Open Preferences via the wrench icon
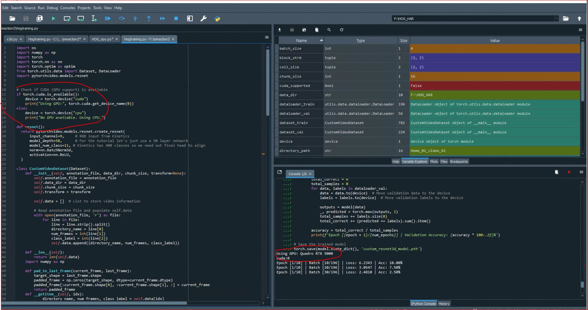The image size is (588, 310). tap(203, 19)
